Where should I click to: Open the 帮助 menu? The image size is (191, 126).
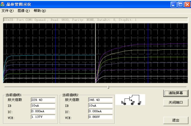40,11
